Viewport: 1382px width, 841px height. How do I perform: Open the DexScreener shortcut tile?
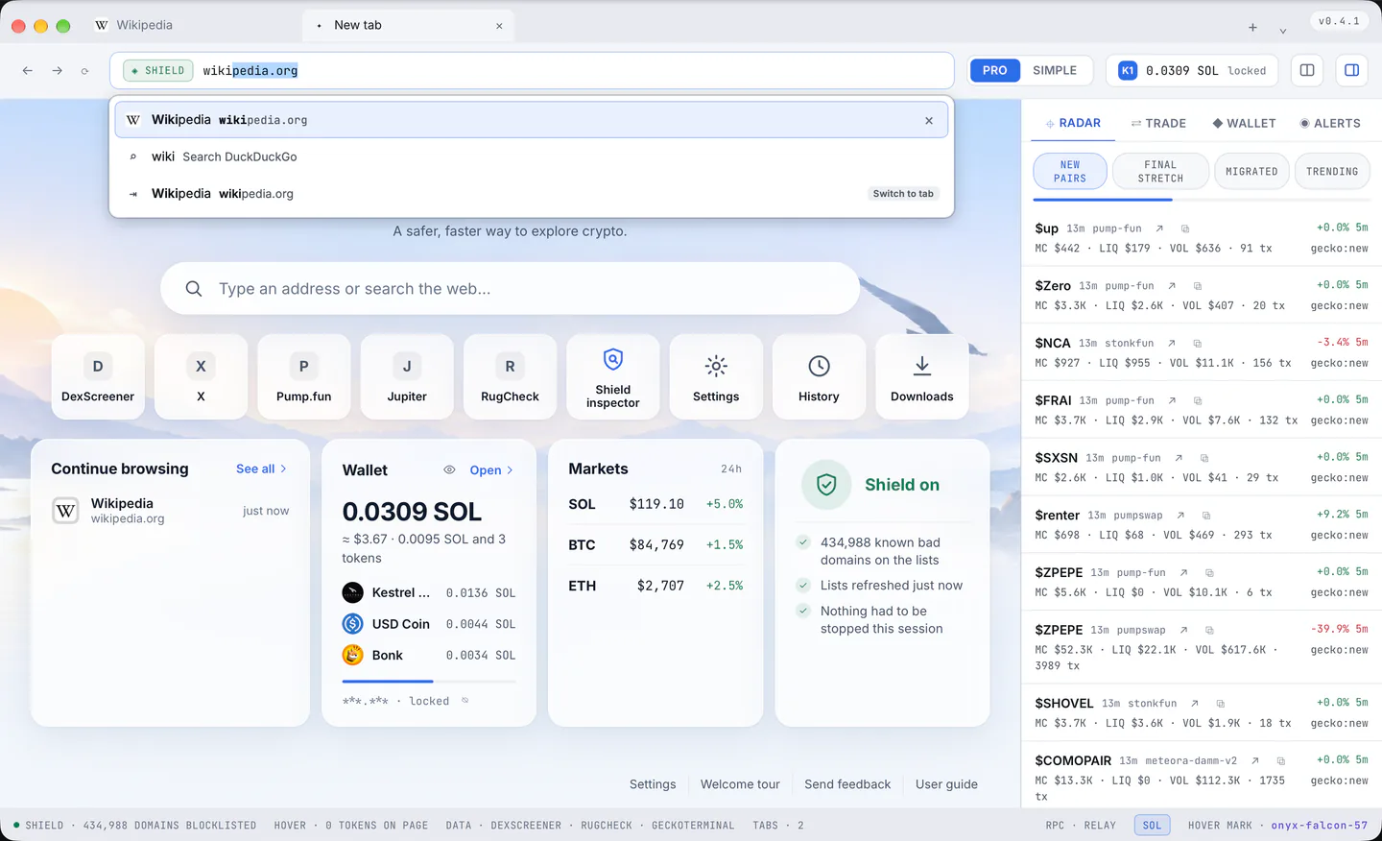pos(98,376)
